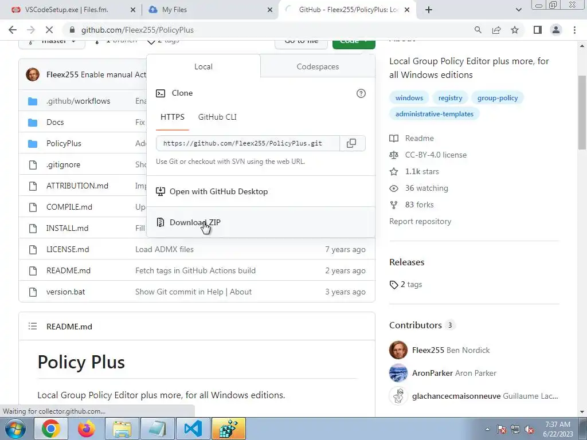Screen dimensions: 587x440
Task: Select the GitHub CLI clone tab
Action: [x=217, y=117]
